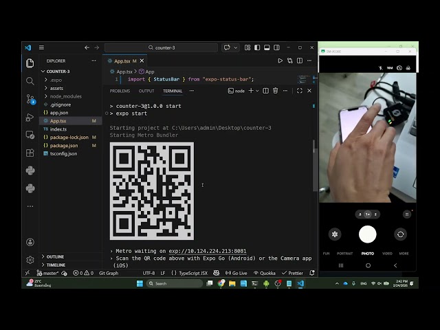Run the file using the play icon

280,60
